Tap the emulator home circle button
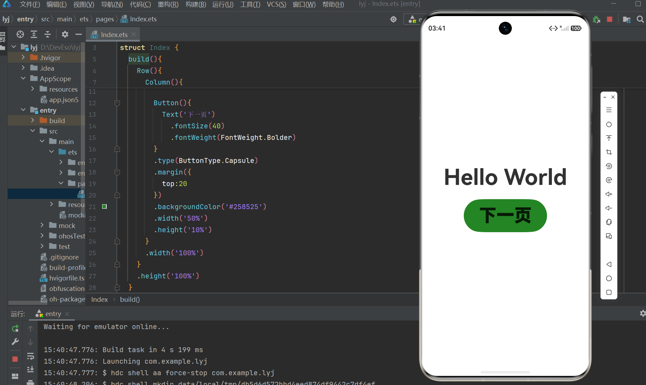Image resolution: width=646 pixels, height=385 pixels. click(609, 278)
